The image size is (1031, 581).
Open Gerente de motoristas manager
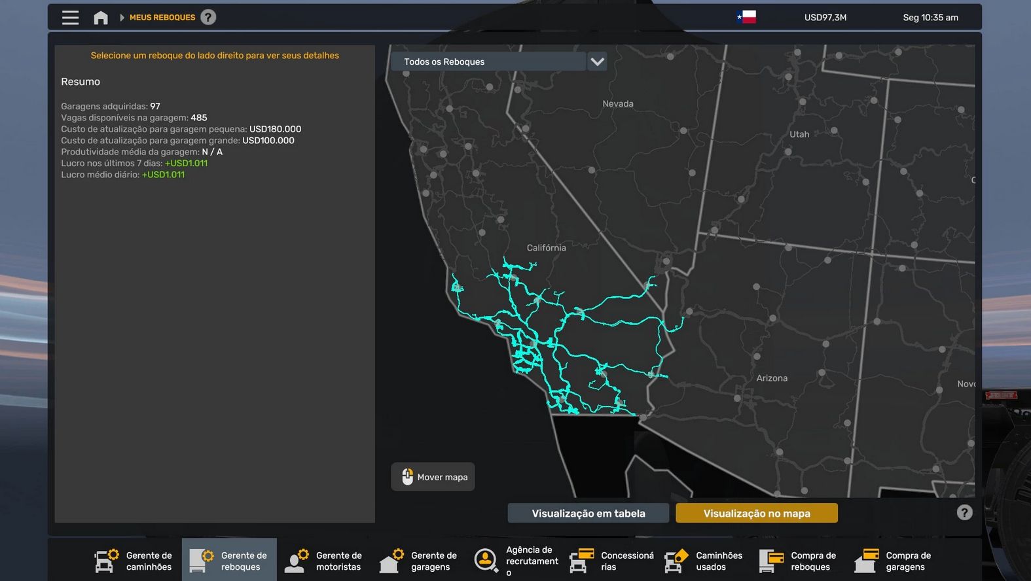tap(324, 561)
